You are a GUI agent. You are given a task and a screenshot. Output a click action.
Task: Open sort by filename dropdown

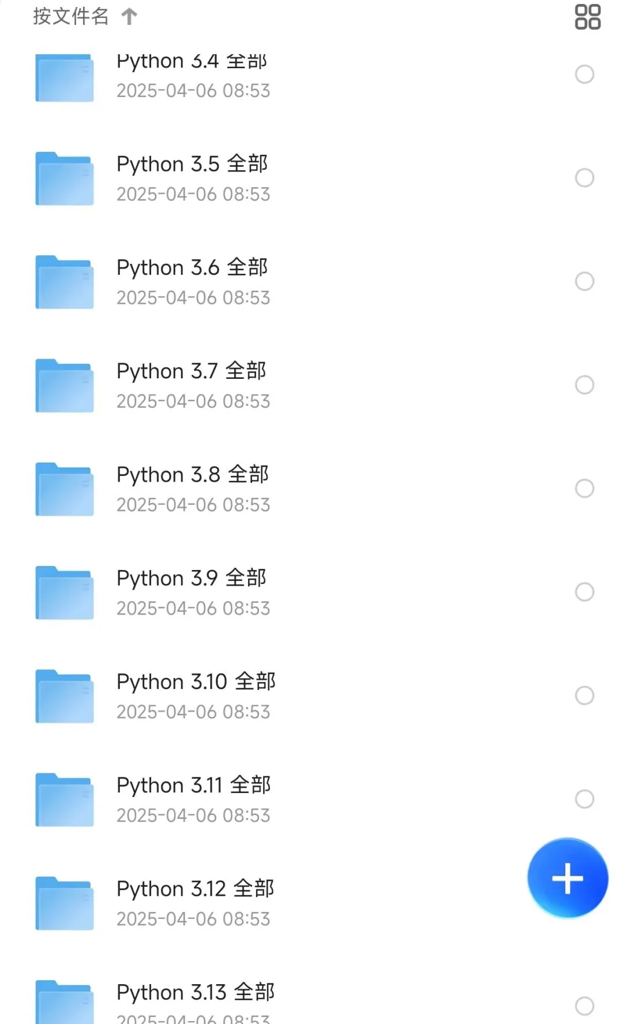(71, 17)
